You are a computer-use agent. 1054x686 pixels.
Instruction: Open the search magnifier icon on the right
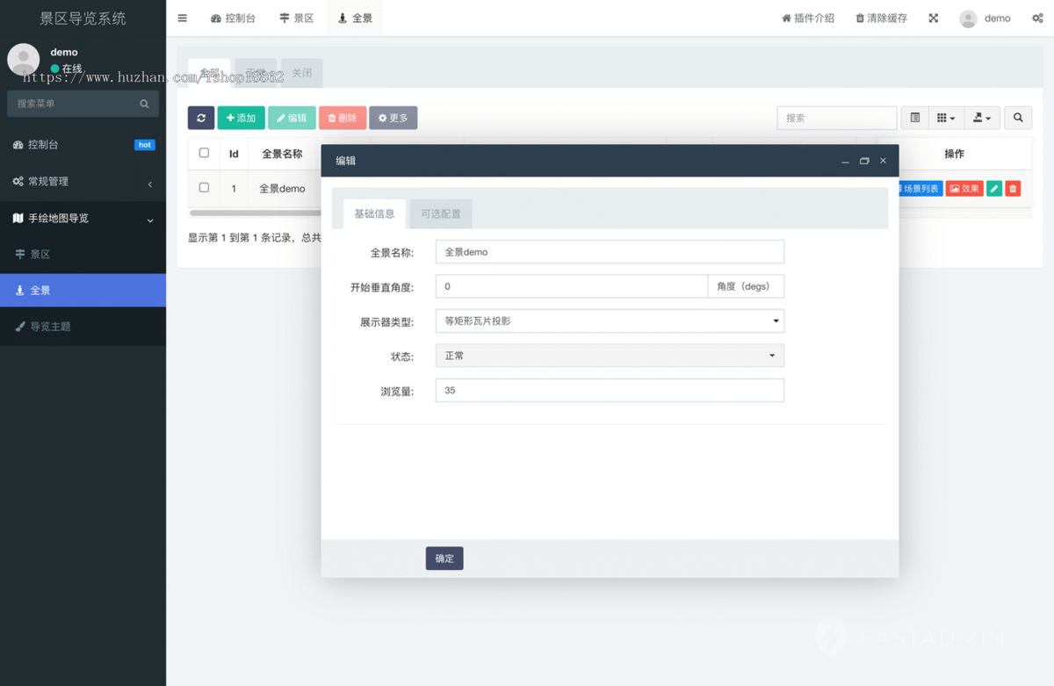click(1017, 117)
